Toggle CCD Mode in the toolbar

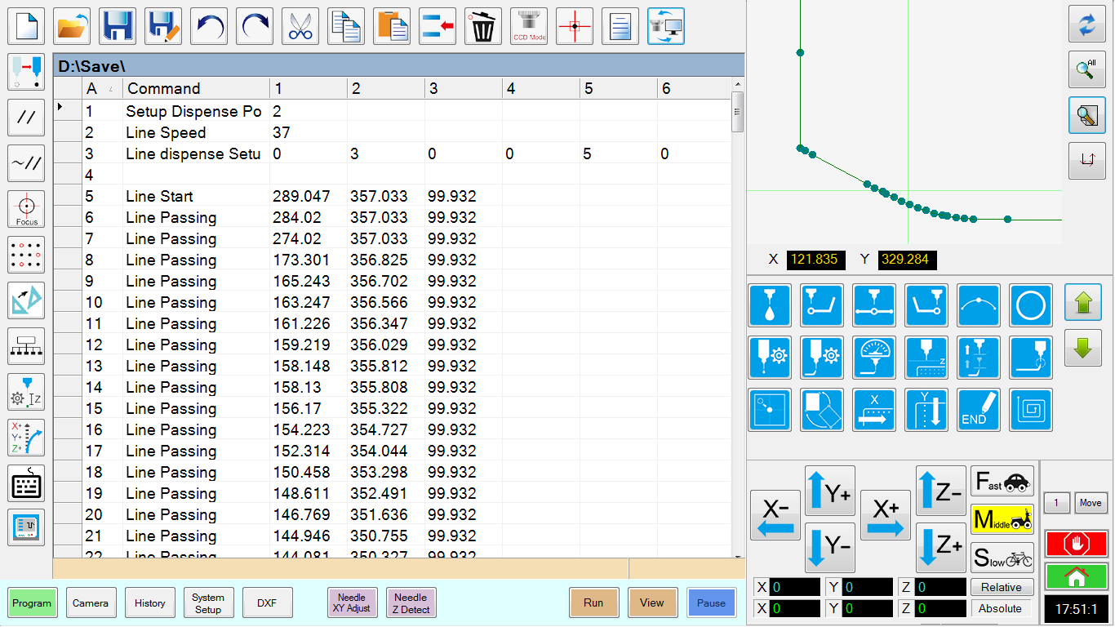coord(529,26)
